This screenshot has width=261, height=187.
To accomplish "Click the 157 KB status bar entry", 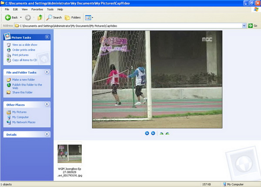I will tap(207, 184).
